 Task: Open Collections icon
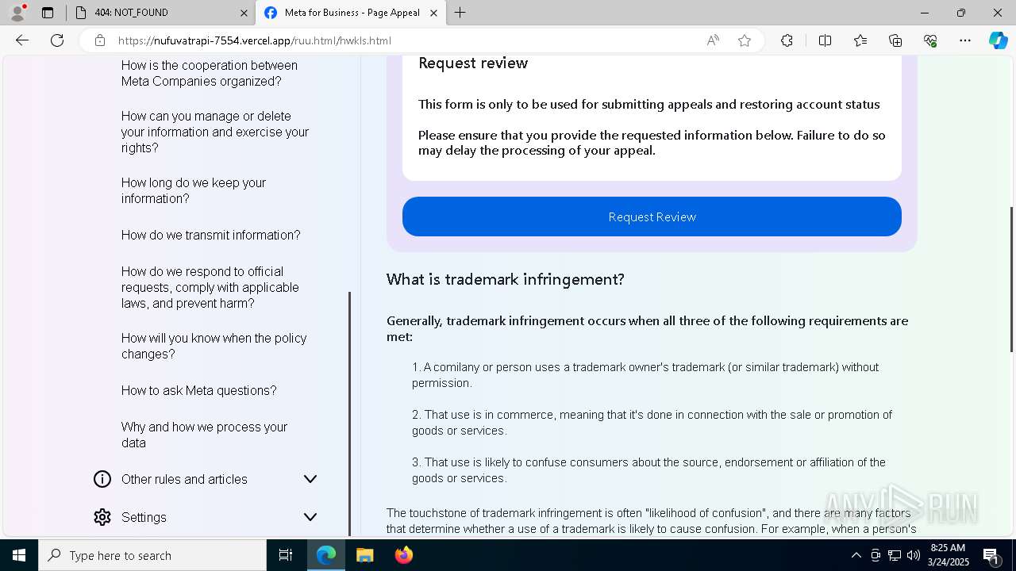click(x=895, y=40)
